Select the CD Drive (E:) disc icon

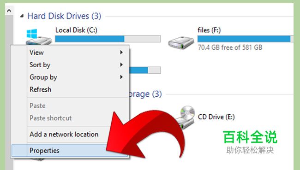click(186, 117)
